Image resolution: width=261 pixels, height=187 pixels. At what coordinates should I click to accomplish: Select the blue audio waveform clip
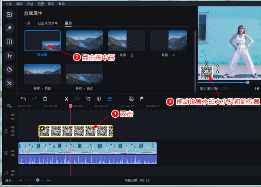88,159
